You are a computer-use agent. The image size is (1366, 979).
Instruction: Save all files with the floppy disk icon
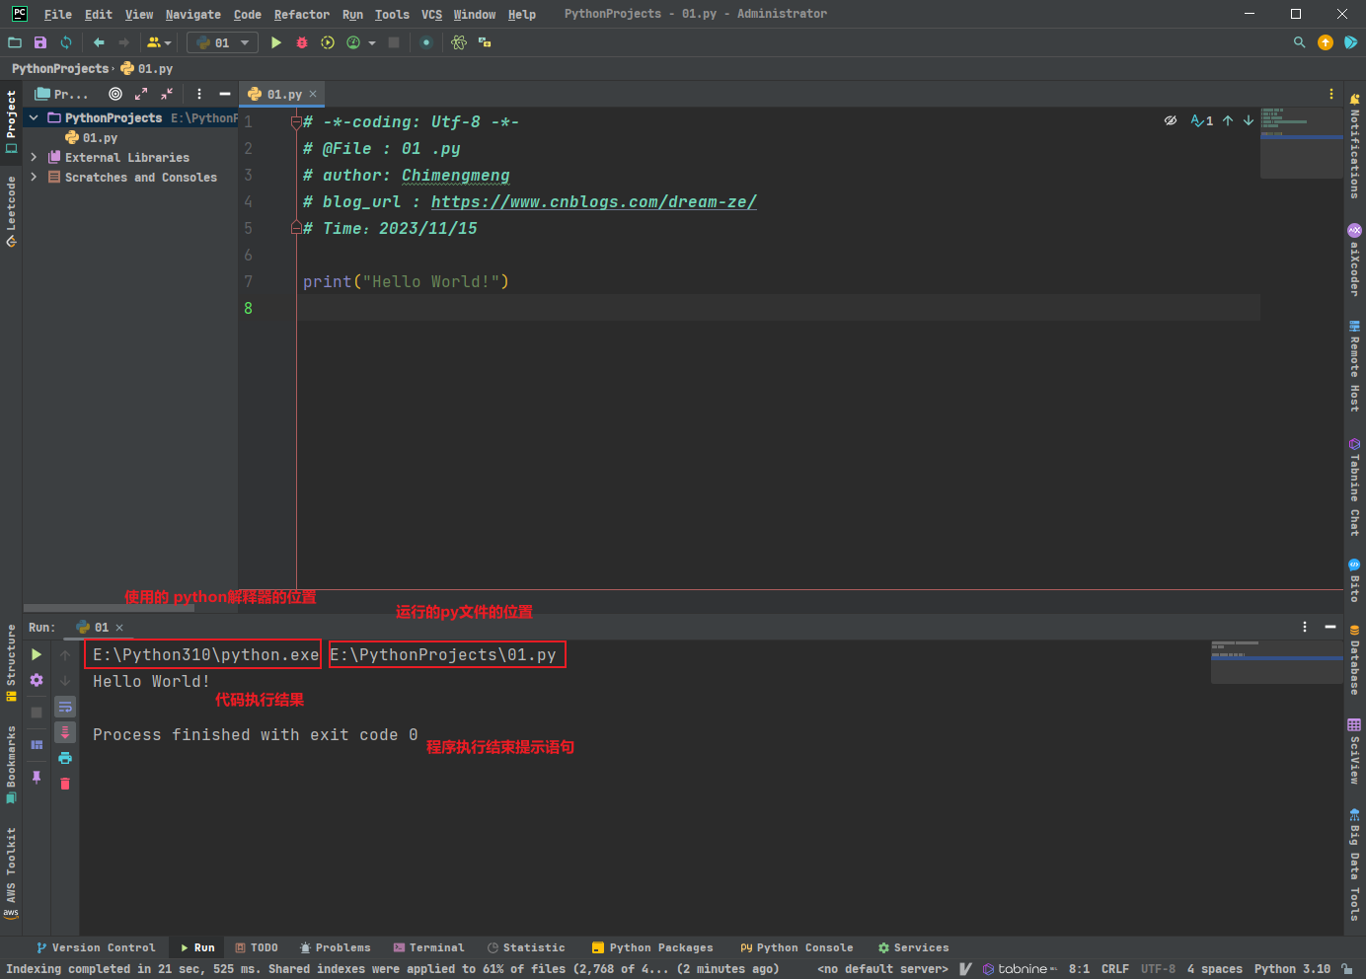point(40,42)
